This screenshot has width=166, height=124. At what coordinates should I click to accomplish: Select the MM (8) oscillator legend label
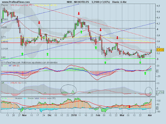(x=16, y=66)
